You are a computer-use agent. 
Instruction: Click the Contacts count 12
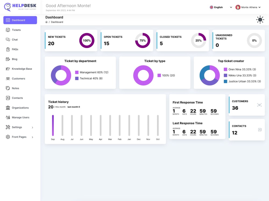[235, 133]
